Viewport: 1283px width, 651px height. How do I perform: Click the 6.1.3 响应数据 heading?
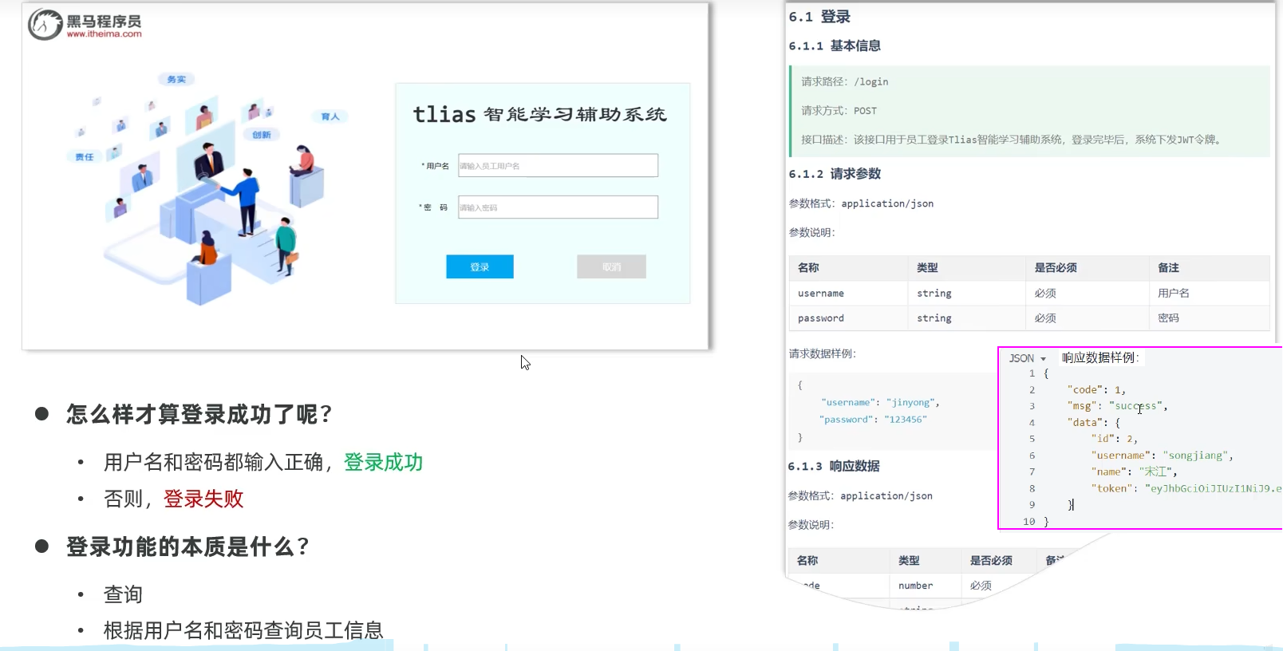point(834,466)
